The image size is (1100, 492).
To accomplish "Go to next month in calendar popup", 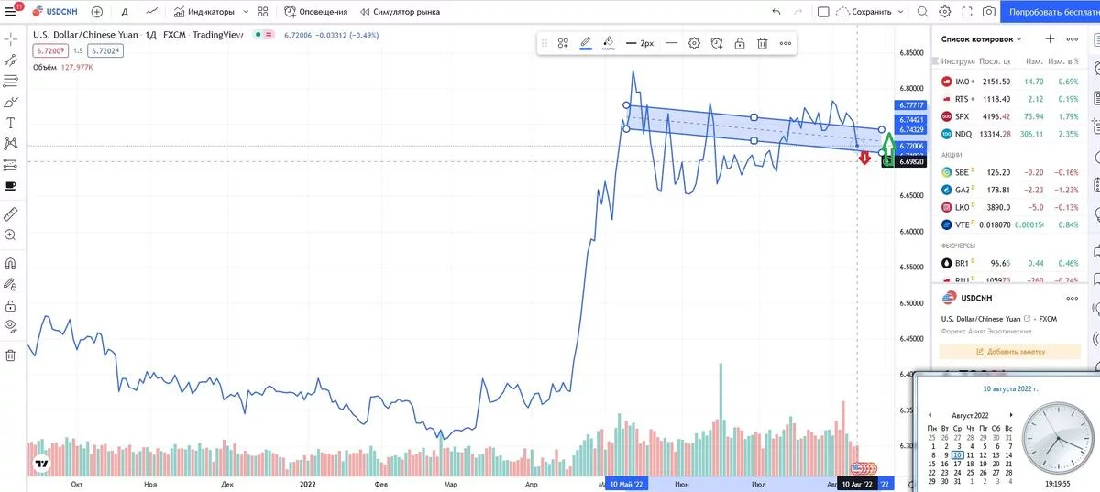I will coord(1011,415).
